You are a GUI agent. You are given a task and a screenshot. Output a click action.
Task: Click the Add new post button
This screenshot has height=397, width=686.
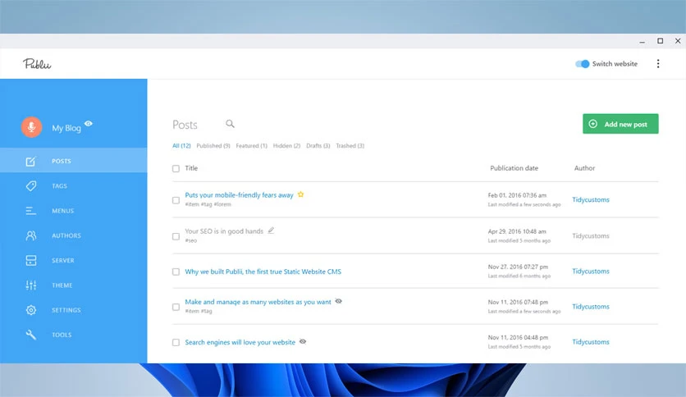coord(620,124)
